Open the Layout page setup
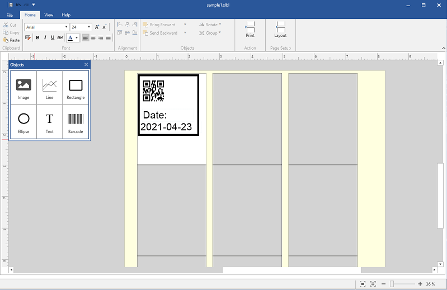This screenshot has height=290, width=447. [280, 29]
